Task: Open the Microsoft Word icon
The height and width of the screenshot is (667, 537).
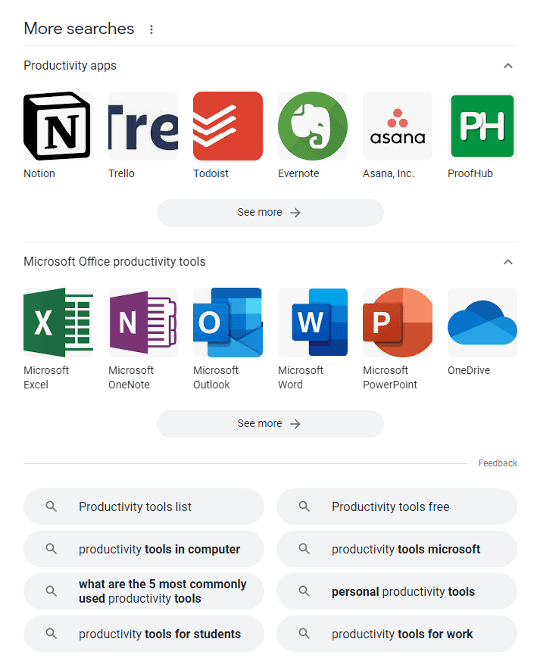Action: 312,323
